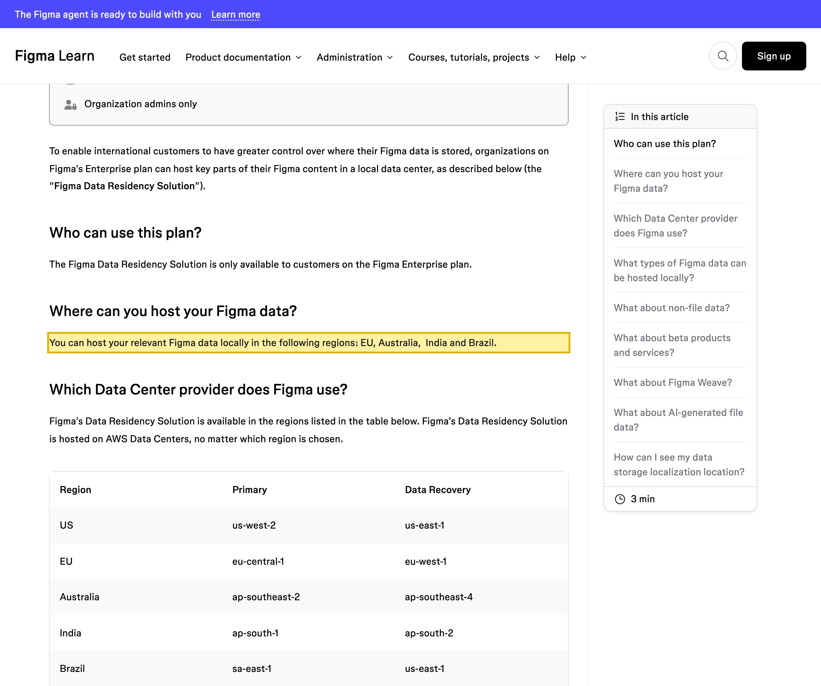The height and width of the screenshot is (686, 821).
Task: Click the Figma Learn logo
Action: [55, 56]
